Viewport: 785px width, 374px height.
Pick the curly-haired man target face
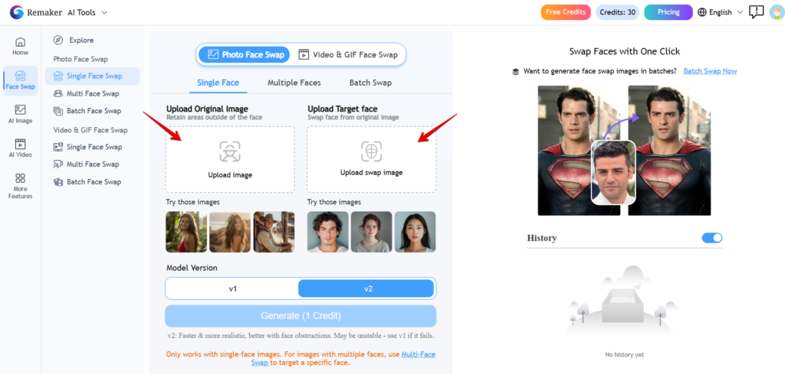pos(328,232)
